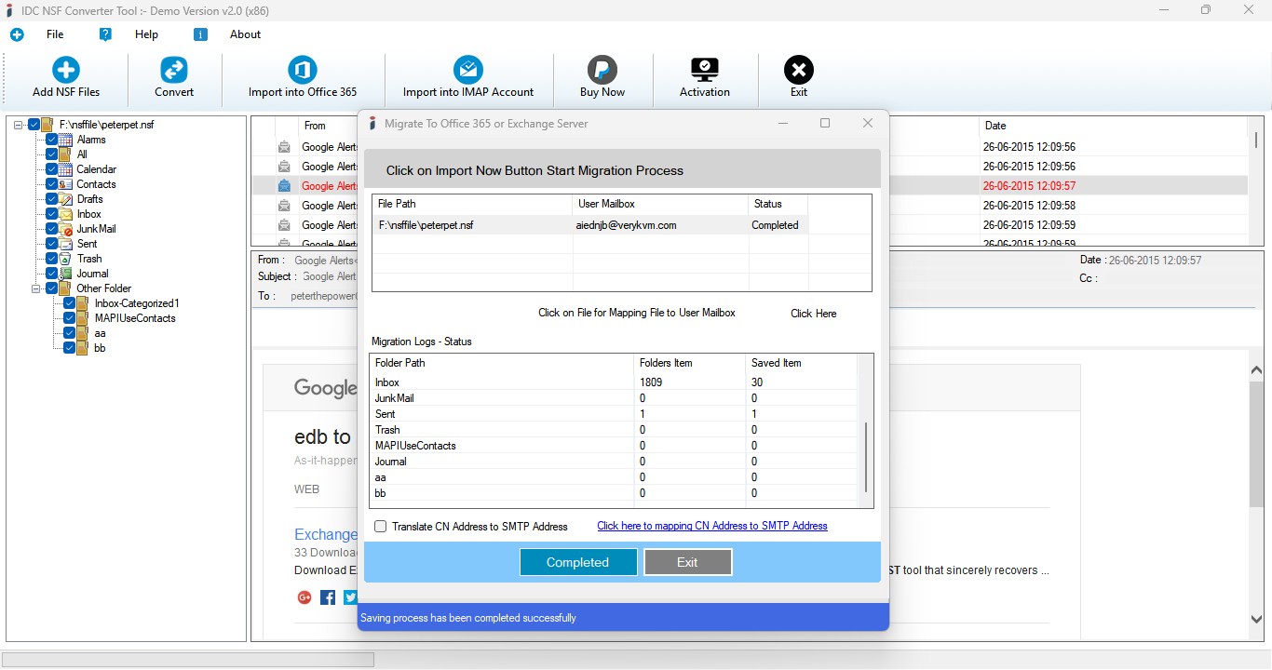Click the From column header in email list
Screen dimensions: 1272x670
click(326, 126)
